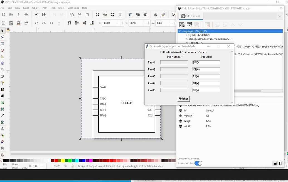Select the Node editing tool

tap(2, 37)
